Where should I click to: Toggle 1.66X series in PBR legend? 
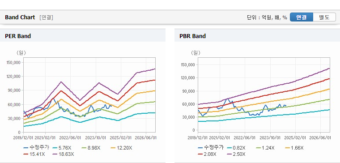click(x=294, y=148)
